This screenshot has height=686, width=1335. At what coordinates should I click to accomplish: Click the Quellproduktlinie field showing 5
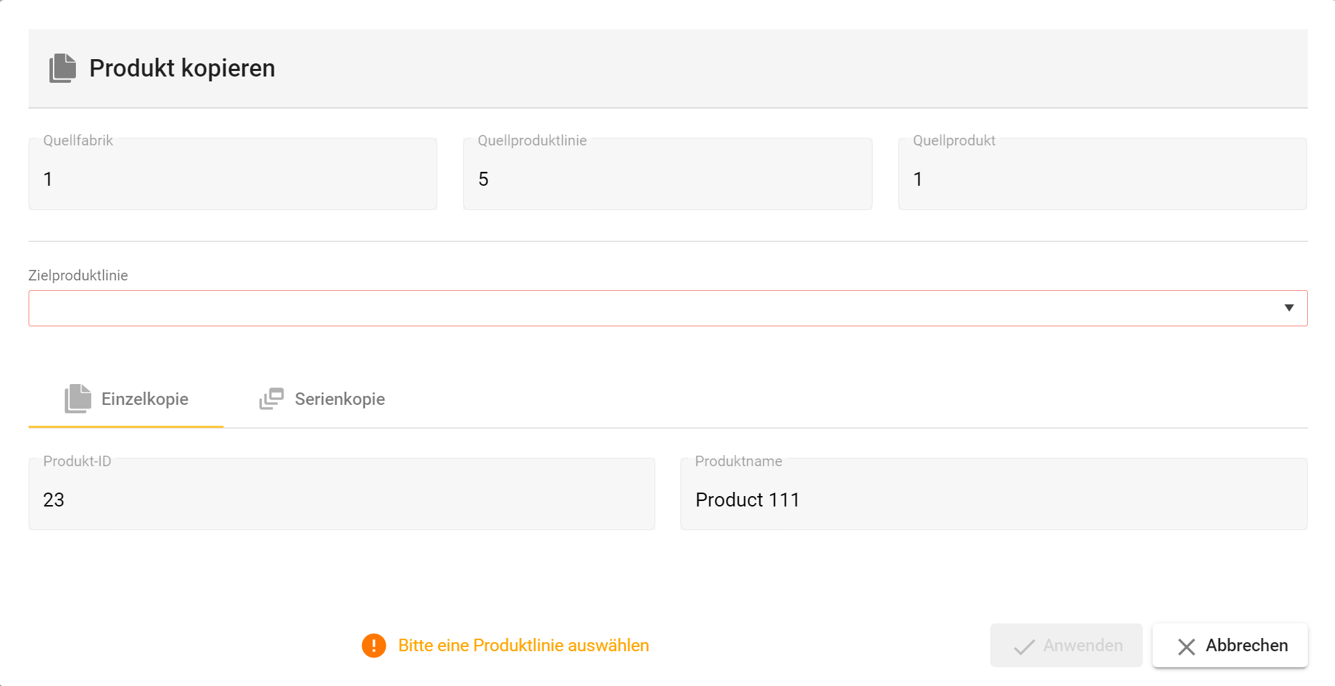(x=666, y=174)
